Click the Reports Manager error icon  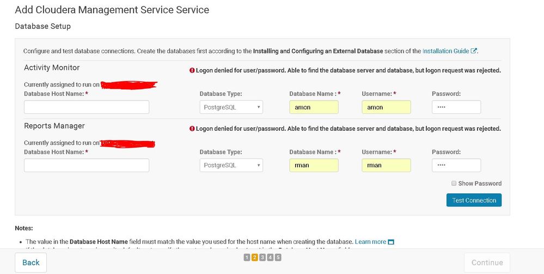(x=192, y=129)
